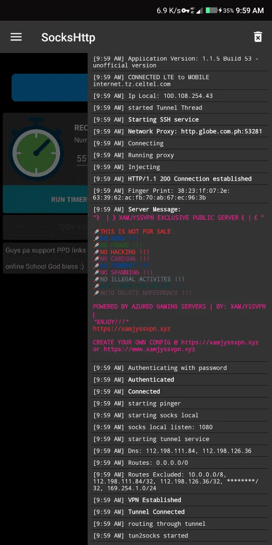Tap the Routes: 0.0.0.0/0 entry

pos(180,463)
